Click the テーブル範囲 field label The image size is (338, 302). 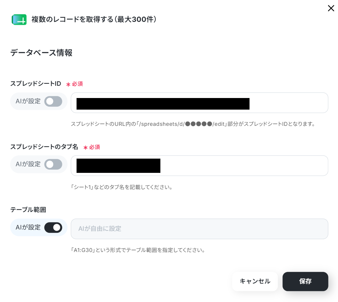point(28,210)
